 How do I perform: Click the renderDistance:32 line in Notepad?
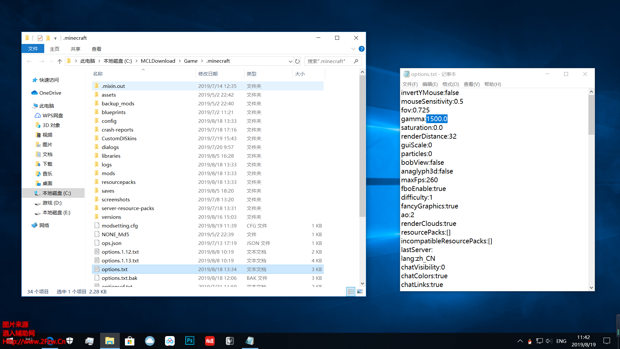click(429, 136)
